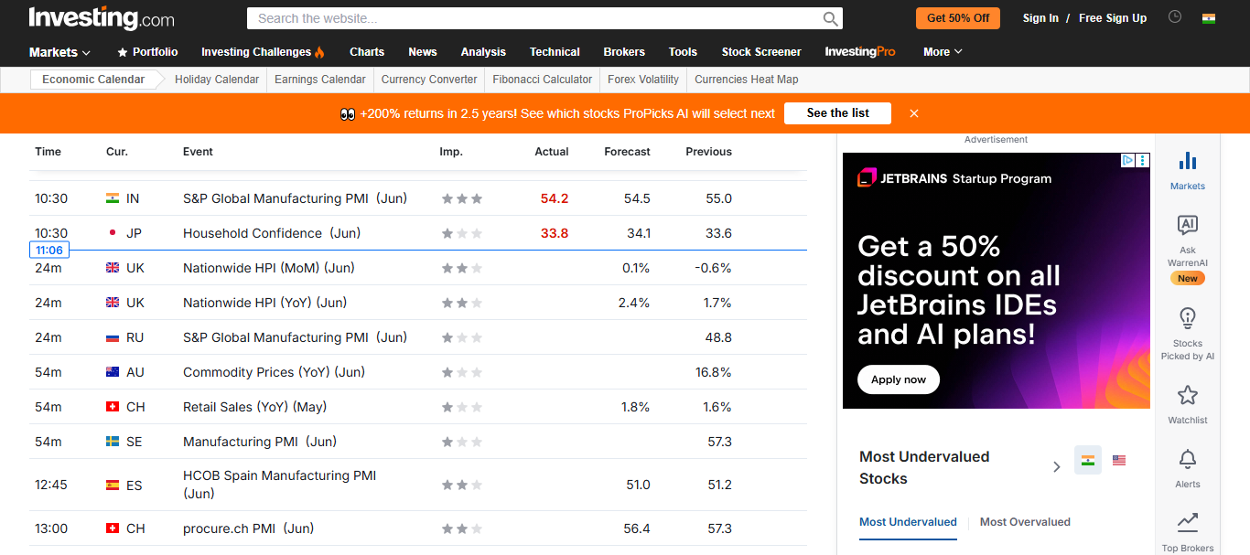
Task: Open S&P Global Manufacturing PMI India event
Action: [295, 198]
